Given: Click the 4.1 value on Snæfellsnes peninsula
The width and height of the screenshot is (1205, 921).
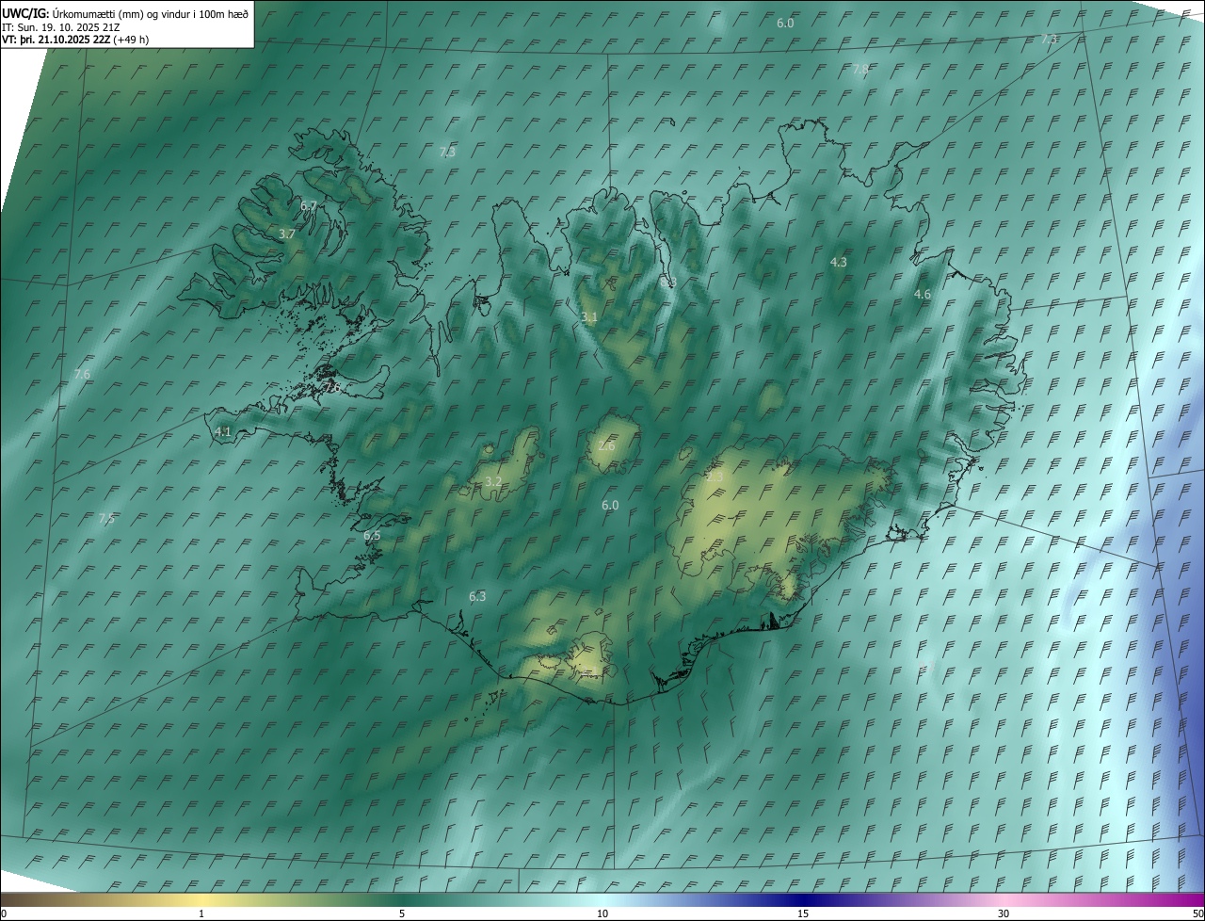Looking at the screenshot, I should pyautogui.click(x=223, y=431).
